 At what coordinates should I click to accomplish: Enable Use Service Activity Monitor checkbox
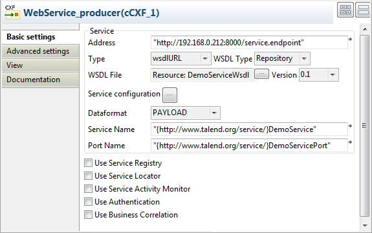click(x=88, y=189)
